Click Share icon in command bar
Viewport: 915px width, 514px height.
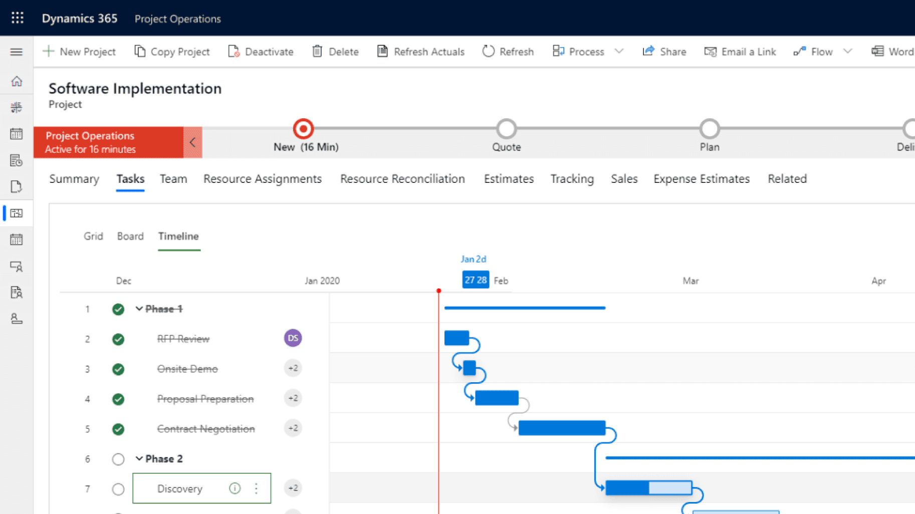(648, 52)
